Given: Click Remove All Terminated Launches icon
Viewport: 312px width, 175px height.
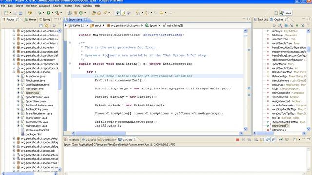Looking at the screenshot, I should [x=249, y=140].
